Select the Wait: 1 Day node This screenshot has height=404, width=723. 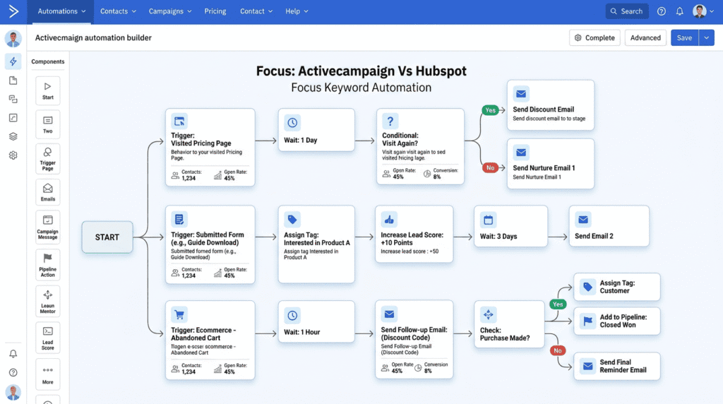[316, 129]
